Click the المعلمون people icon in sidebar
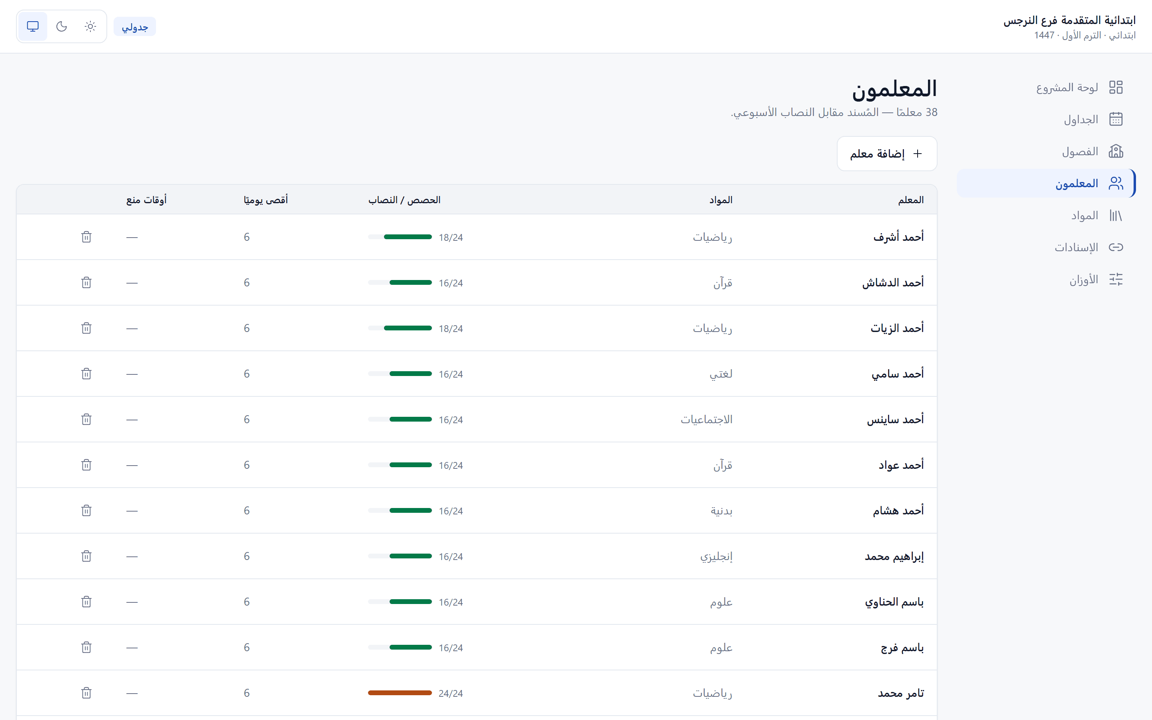 pos(1116,183)
